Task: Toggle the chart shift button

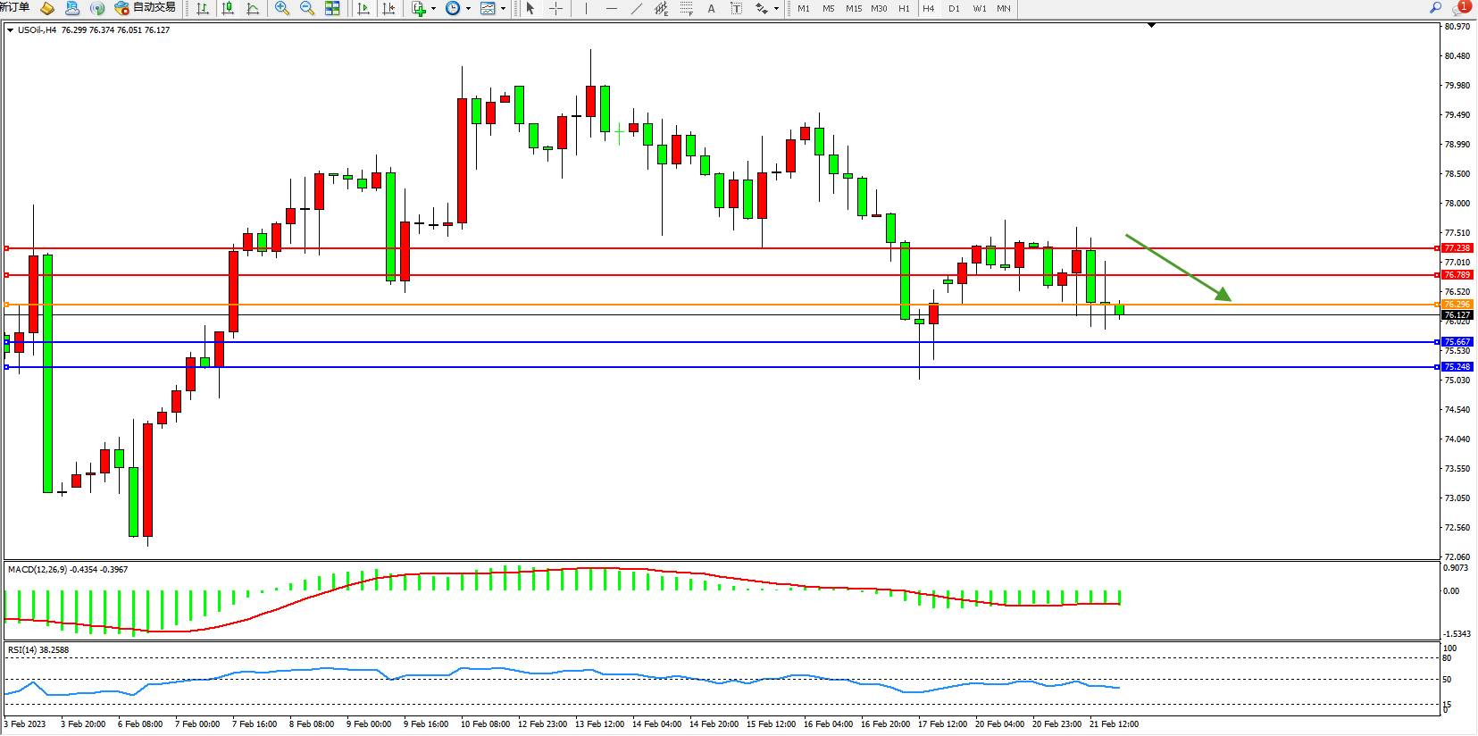Action: point(388,8)
